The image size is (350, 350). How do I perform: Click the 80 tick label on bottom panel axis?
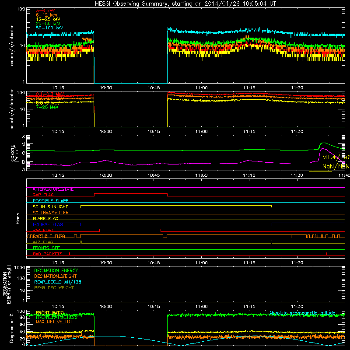pos(22,318)
